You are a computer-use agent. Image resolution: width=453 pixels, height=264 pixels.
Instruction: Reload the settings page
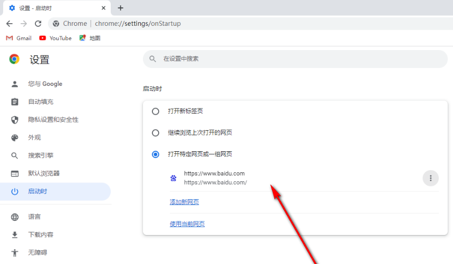point(38,24)
